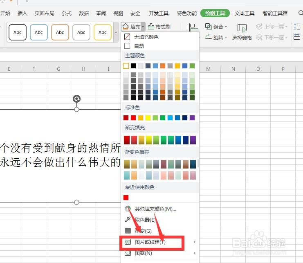
Task: Open the Rotate (旋转) dropdown
Action: (x=216, y=37)
